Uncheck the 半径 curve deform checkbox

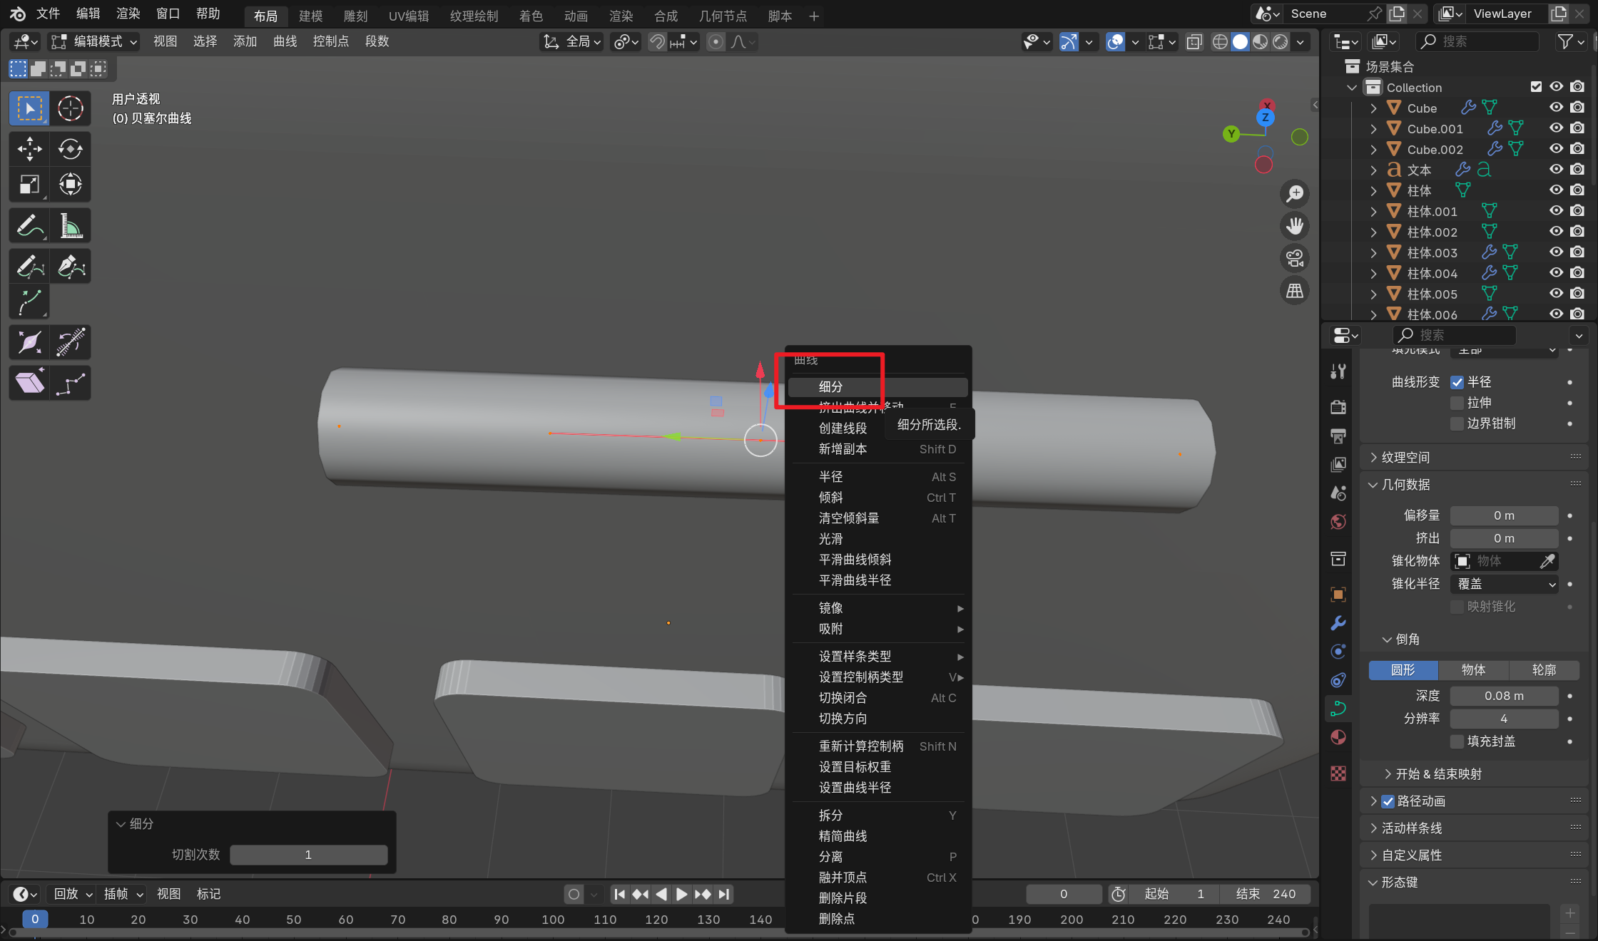(x=1457, y=382)
